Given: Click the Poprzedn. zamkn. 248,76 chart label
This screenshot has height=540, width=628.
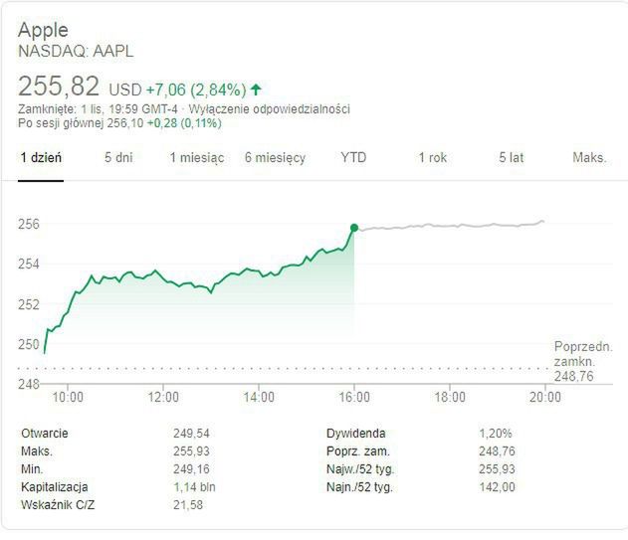Looking at the screenshot, I should point(582,361).
